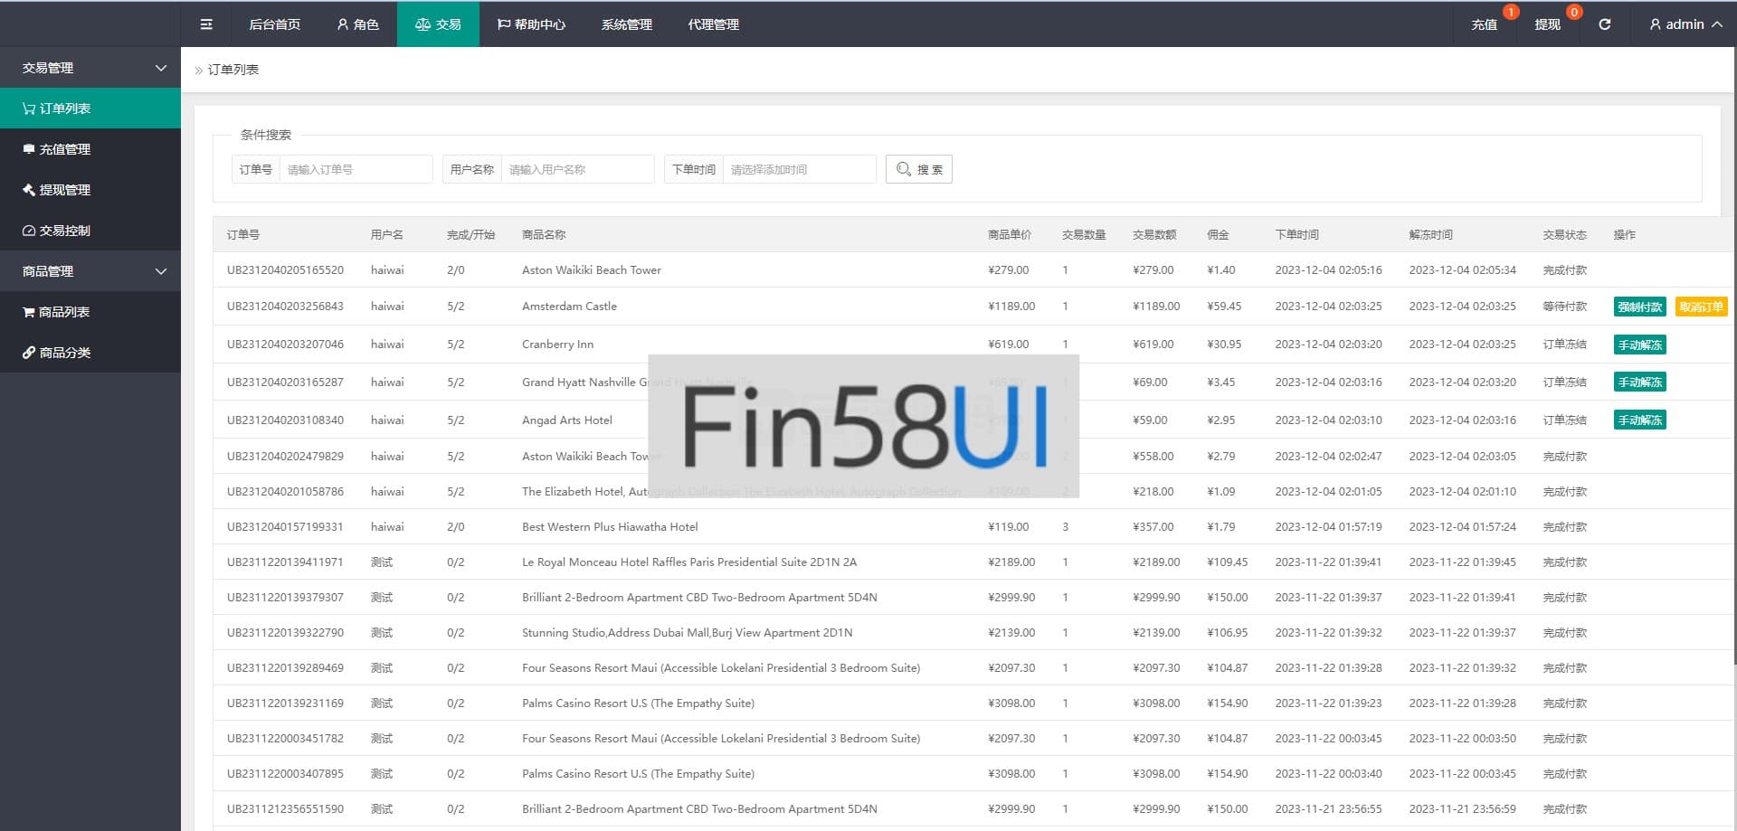This screenshot has height=831, width=1737.
Task: Click 强制付款 for Amsterdam Castle order
Action: click(1639, 307)
